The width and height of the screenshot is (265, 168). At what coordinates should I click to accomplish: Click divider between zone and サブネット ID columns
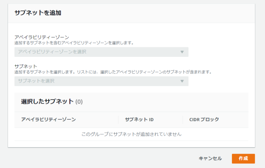tap(118, 120)
